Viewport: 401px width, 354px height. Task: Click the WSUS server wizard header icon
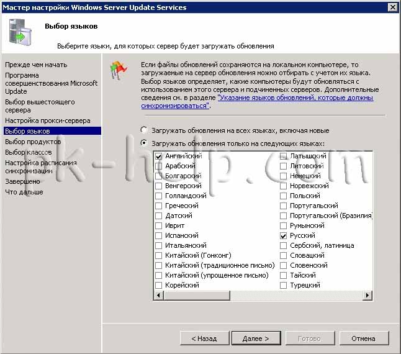[x=20, y=32]
